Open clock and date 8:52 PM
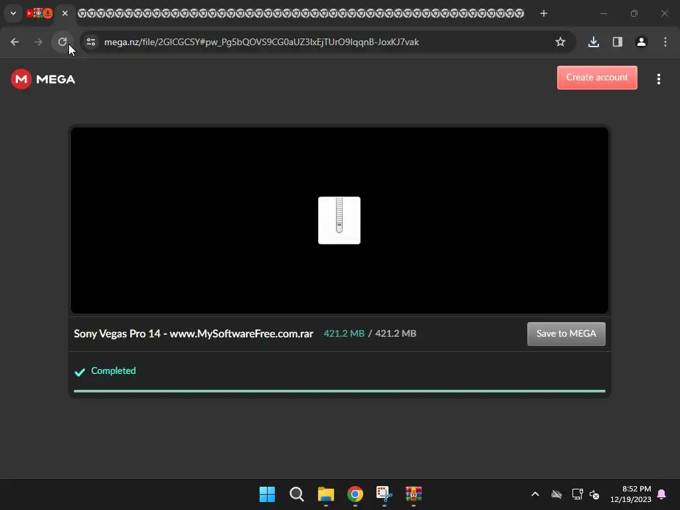The height and width of the screenshot is (510, 680). coord(631,494)
